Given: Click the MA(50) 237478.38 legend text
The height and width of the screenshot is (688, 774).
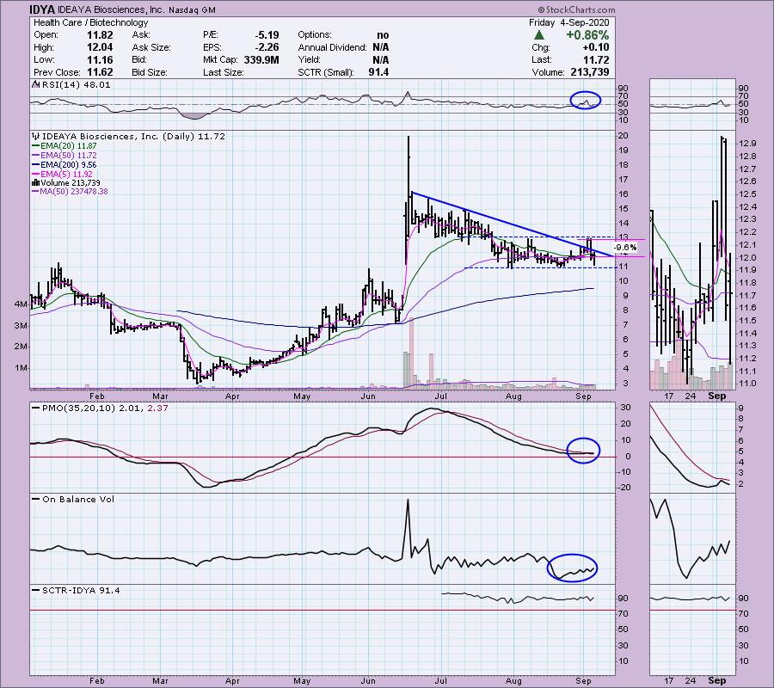Looking at the screenshot, I should click(x=75, y=192).
